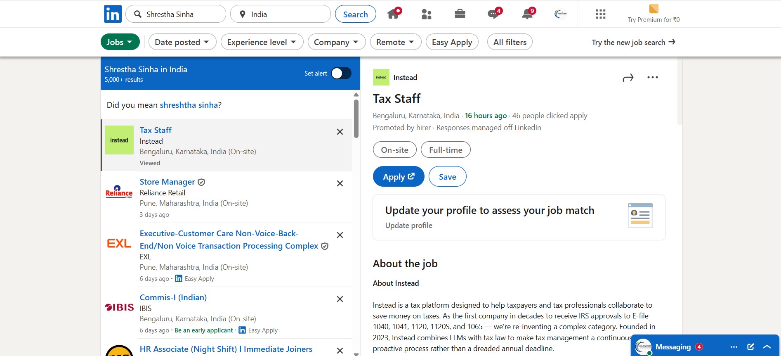Click the 'Be an early applicant' text
The height and width of the screenshot is (356, 781).
(x=204, y=330)
